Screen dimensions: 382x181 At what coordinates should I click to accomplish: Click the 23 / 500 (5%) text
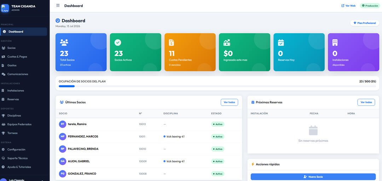point(367,82)
